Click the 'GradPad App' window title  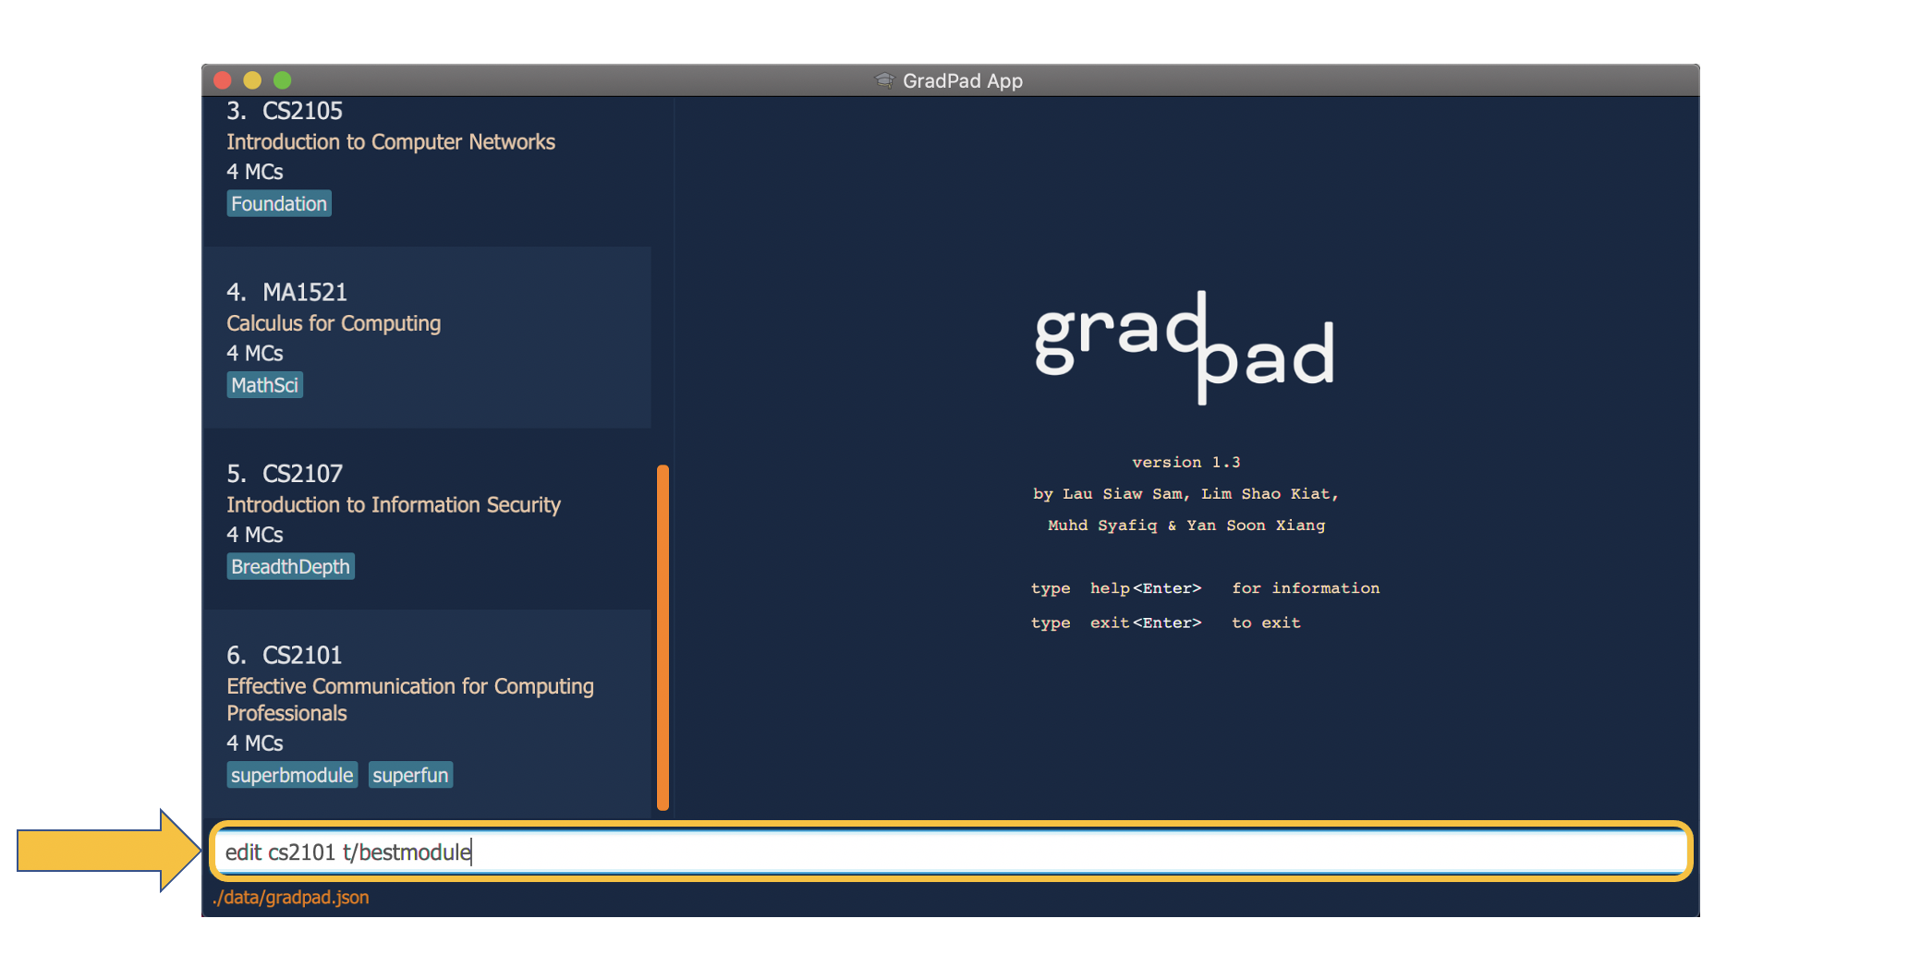963,80
